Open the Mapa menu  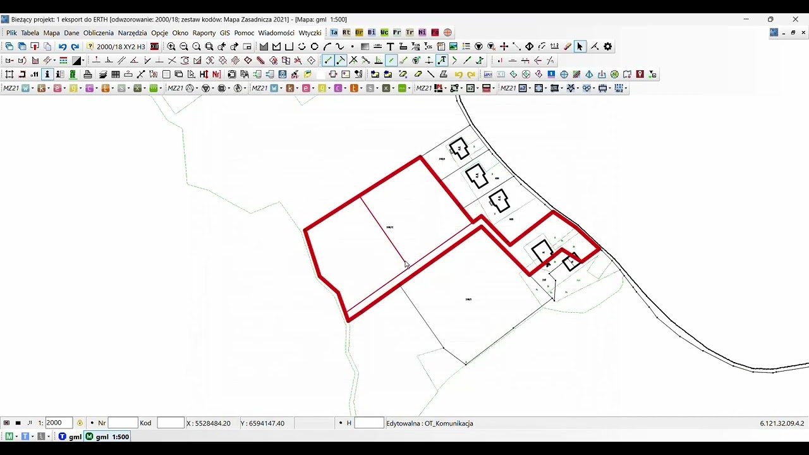pos(51,33)
